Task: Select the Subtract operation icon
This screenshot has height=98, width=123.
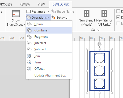Action: point(29,49)
